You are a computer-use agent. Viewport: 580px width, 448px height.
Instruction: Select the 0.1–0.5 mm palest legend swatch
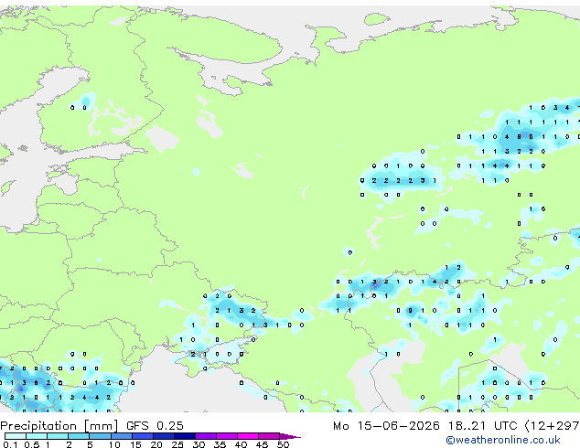coord(16,436)
